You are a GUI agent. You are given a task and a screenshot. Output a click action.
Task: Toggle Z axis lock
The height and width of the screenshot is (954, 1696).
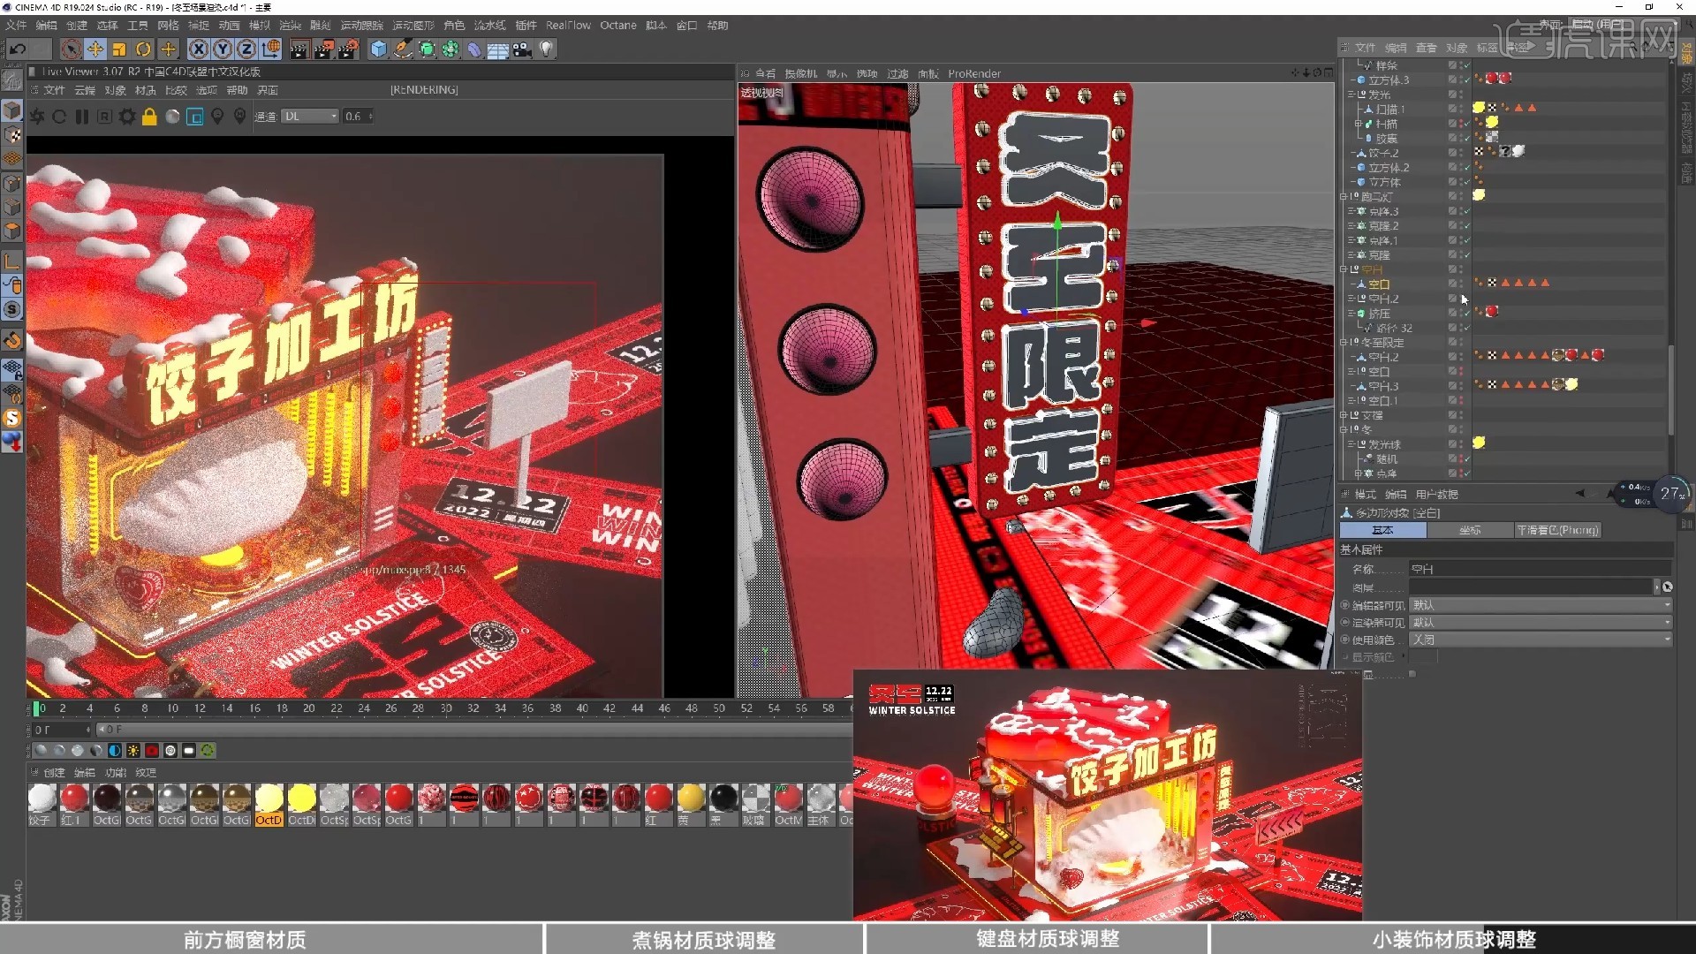pyautogui.click(x=247, y=49)
